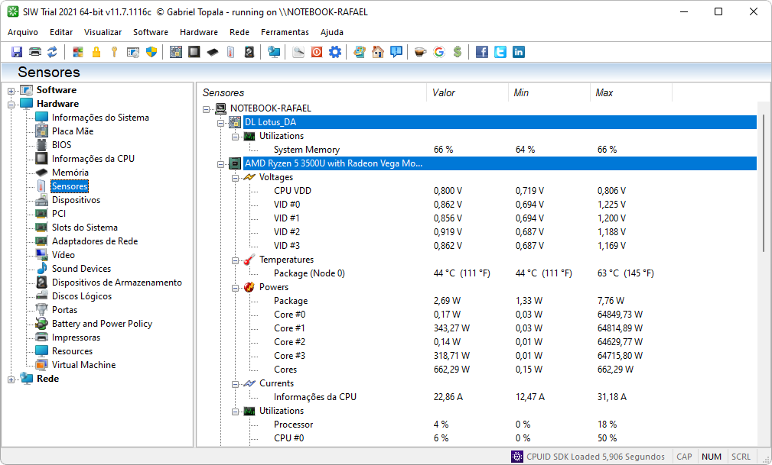Click the Save floppy disk toolbar icon
772x465 pixels.
(17, 52)
